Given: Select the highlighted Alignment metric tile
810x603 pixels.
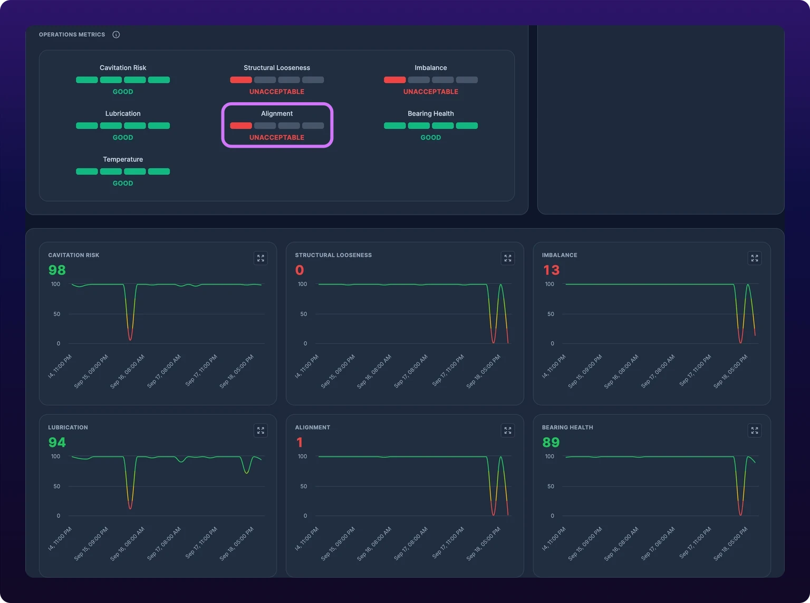Looking at the screenshot, I should [x=277, y=125].
